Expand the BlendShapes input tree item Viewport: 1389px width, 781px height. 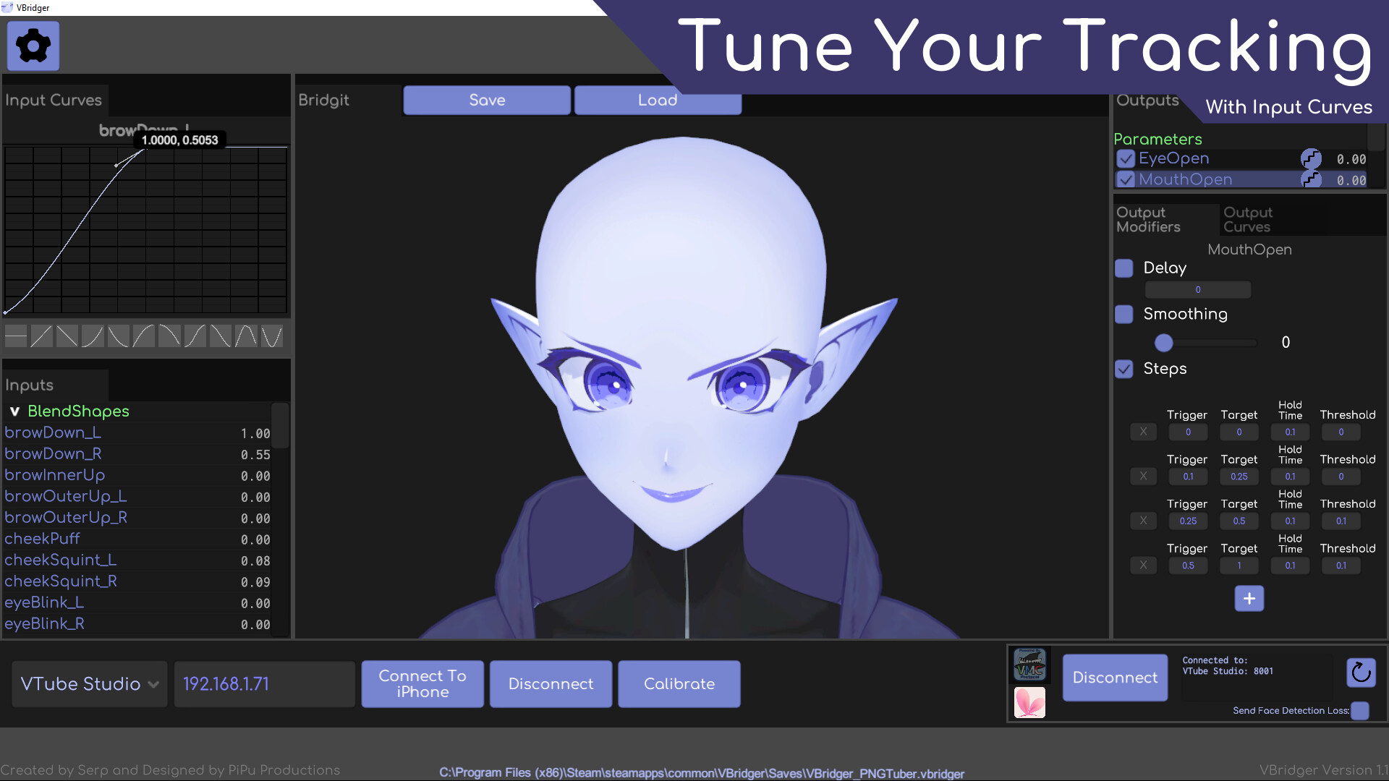pos(13,411)
